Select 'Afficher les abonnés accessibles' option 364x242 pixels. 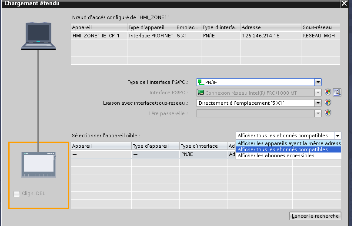[x=276, y=156]
